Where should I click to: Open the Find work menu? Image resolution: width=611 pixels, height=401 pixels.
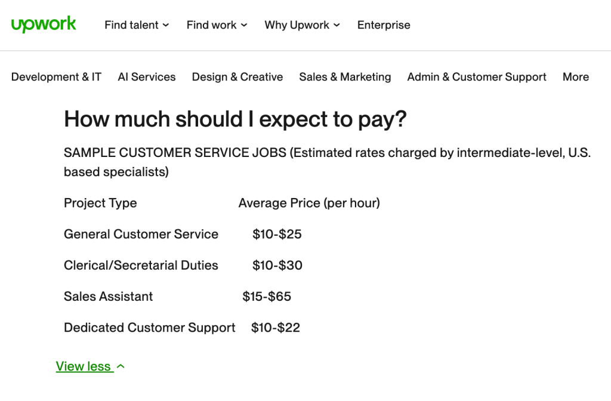(x=211, y=25)
